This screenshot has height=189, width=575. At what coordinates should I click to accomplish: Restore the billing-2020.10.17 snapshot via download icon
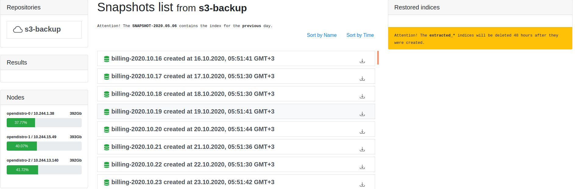362,79
